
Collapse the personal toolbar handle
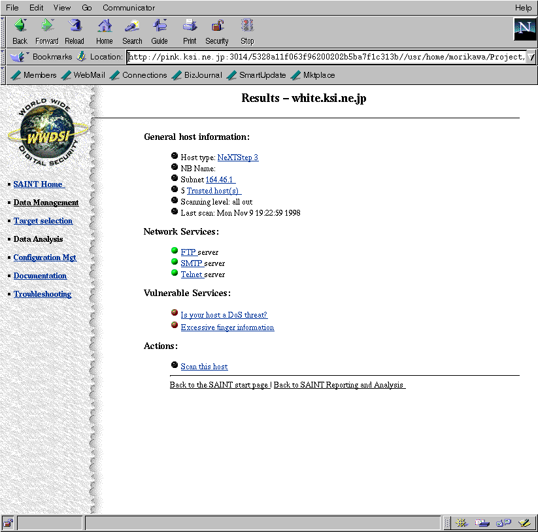coord(3,75)
